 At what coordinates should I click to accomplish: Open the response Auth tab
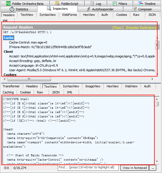coord(147,86)
